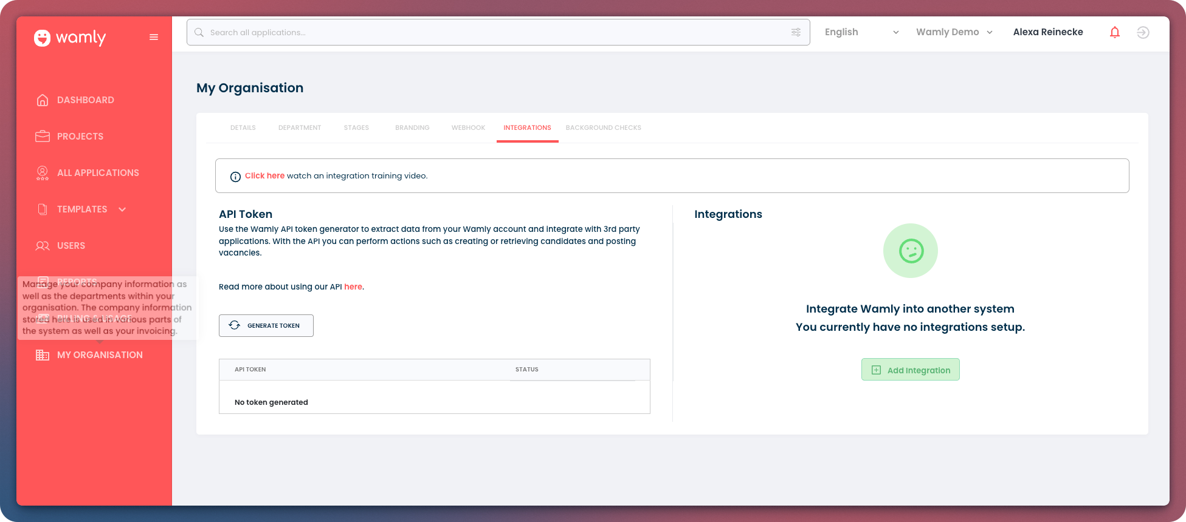Screen dimensions: 1186x522
Task: Click the Dashboard home icon
Action: pos(43,100)
